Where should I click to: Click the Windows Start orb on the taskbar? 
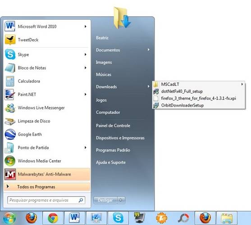[9, 218]
